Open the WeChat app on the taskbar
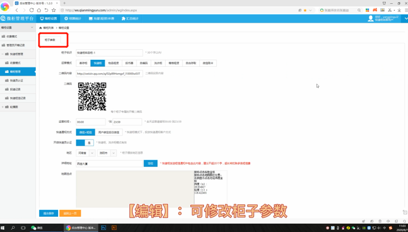This screenshot has height=232, width=408. pyautogui.click(x=36, y=228)
